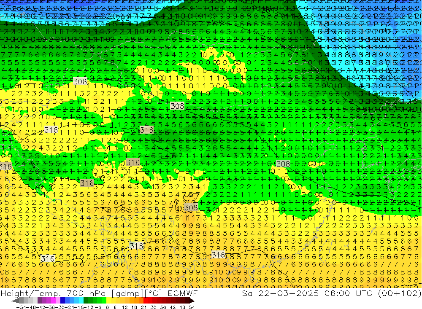
Task: Click the 'Height/Temp. 700 hPa' map title
Action: tap(53, 293)
